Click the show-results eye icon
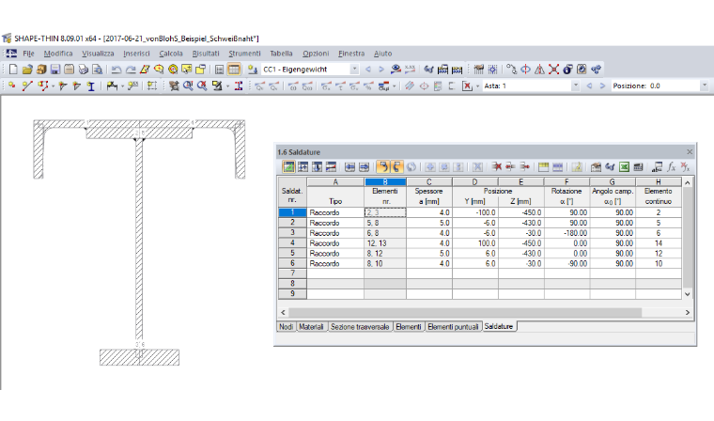Screen dimensions: 714x421 click(x=396, y=70)
